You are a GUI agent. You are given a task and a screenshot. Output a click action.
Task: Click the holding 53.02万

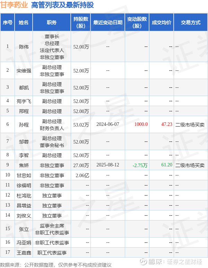[x=81, y=125]
